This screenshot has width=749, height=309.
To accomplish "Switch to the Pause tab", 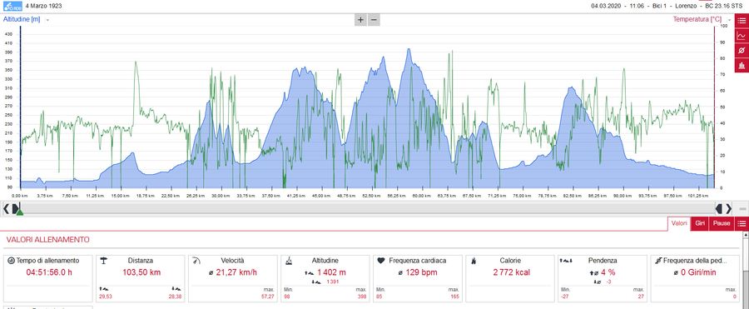I will tap(722, 223).
